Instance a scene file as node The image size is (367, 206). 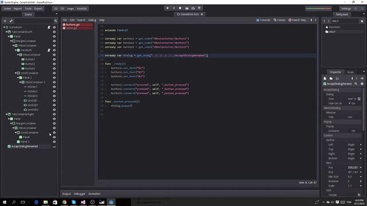[11, 21]
